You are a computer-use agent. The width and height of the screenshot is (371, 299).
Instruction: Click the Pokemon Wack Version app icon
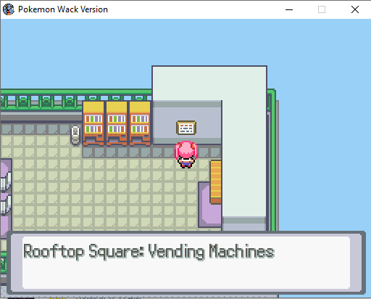[9, 9]
